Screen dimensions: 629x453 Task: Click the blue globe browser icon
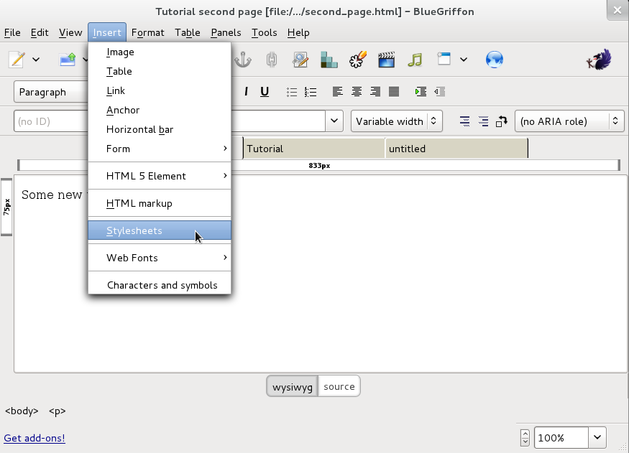[494, 60]
